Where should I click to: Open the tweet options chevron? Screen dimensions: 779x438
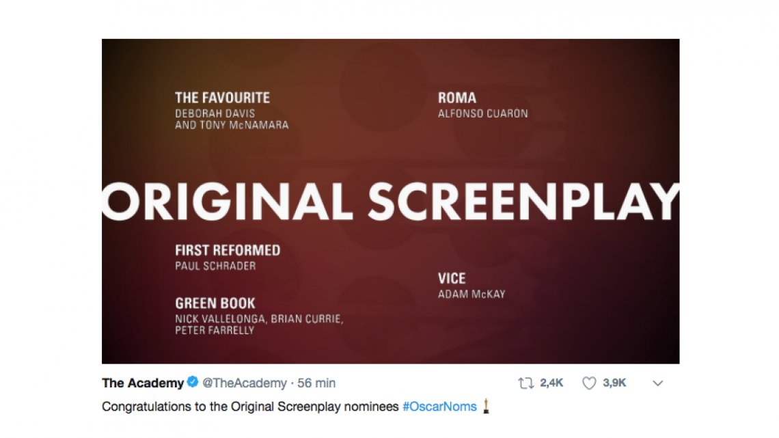657,383
